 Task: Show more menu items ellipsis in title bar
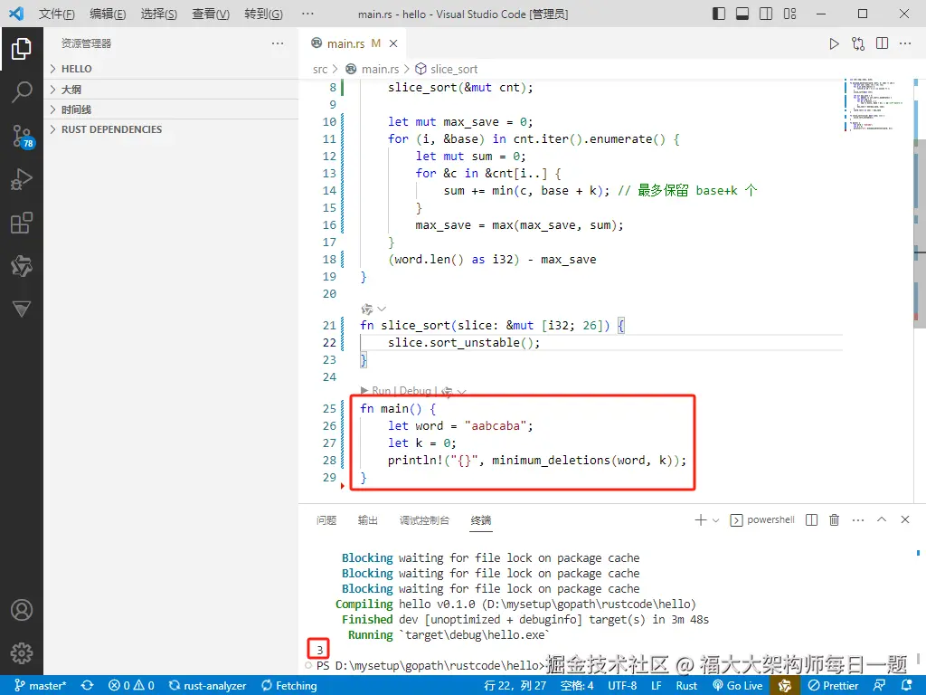(307, 14)
